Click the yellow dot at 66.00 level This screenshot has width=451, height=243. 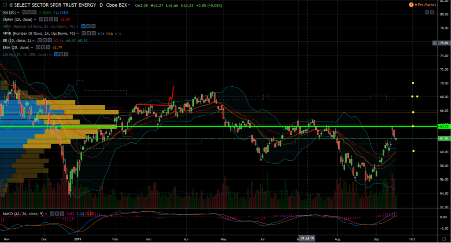click(x=413, y=112)
